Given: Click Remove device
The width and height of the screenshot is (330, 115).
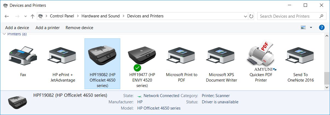Looking at the screenshot, I should [x=79, y=28].
